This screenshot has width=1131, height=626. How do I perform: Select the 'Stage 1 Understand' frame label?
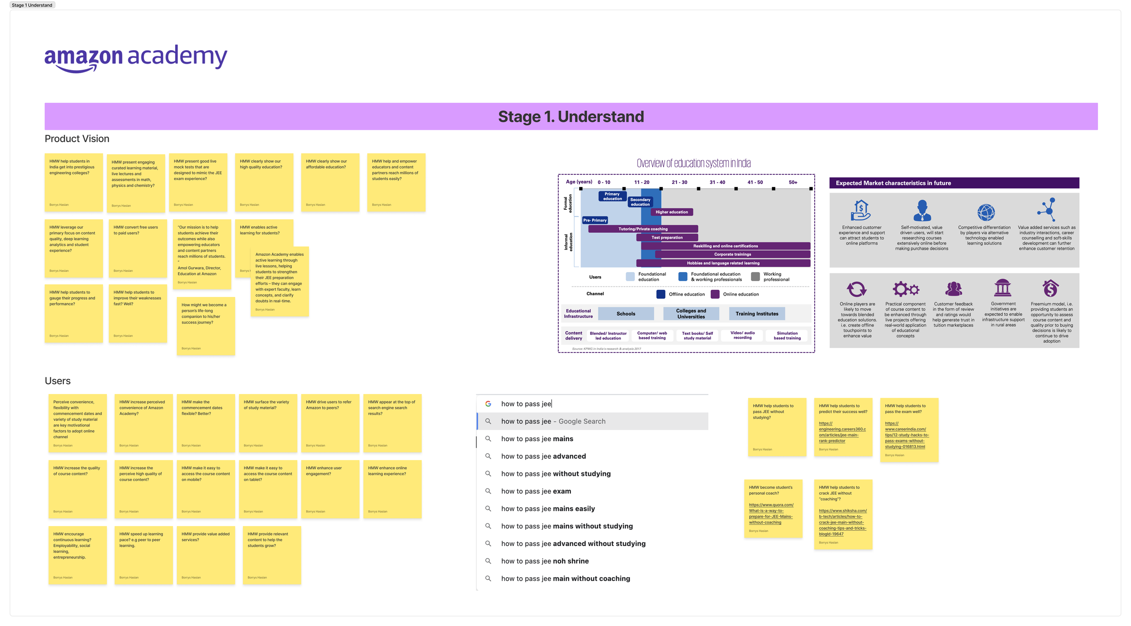click(32, 5)
